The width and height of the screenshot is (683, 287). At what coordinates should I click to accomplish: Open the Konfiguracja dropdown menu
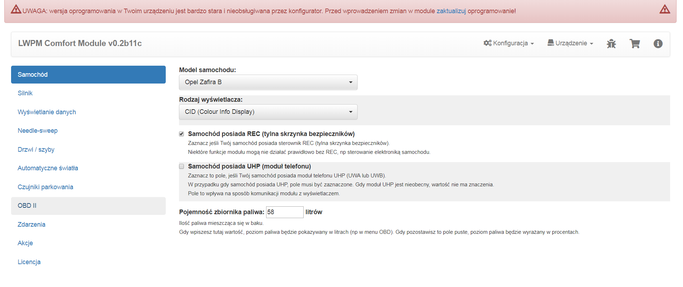pyautogui.click(x=509, y=43)
